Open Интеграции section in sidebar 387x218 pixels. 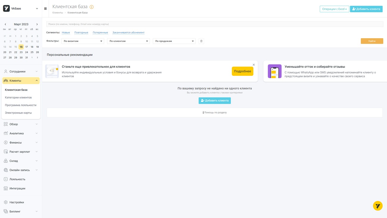click(17, 188)
